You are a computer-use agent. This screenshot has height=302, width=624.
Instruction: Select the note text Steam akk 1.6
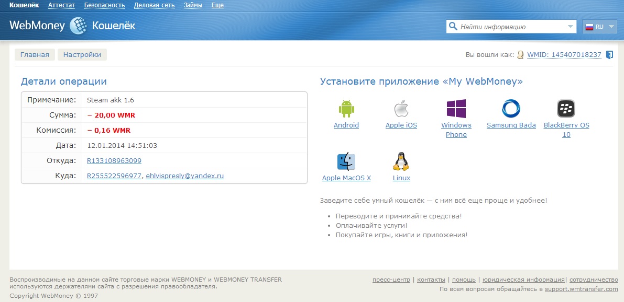[111, 100]
